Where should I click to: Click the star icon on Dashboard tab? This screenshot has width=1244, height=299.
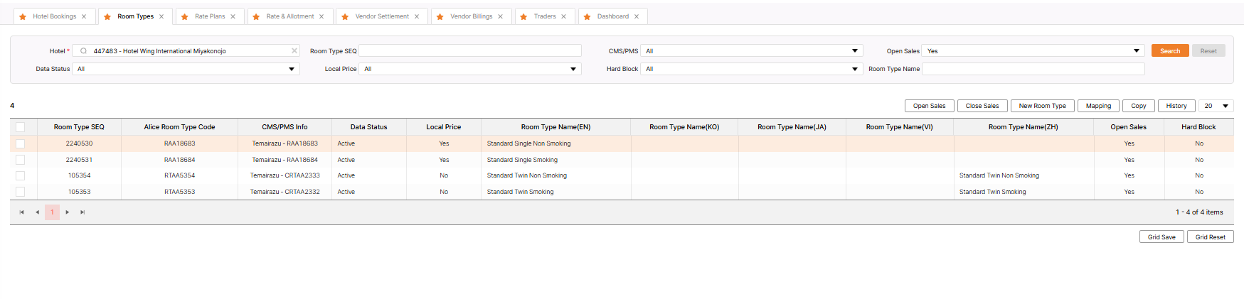click(588, 16)
